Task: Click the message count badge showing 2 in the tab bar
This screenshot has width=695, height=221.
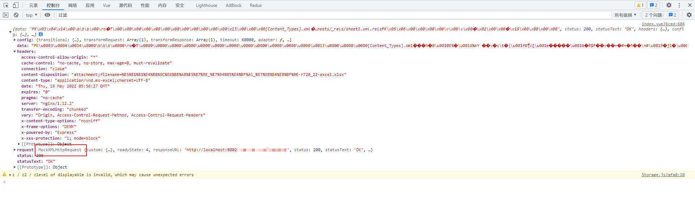Action: pyautogui.click(x=654, y=5)
